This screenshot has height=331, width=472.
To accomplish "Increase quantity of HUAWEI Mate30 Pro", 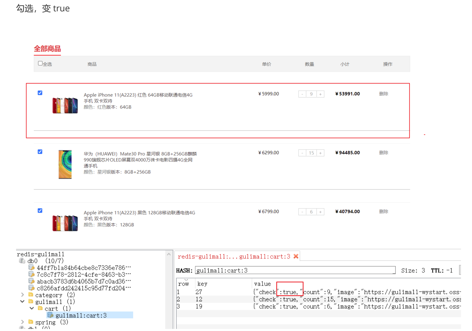I will click(320, 153).
